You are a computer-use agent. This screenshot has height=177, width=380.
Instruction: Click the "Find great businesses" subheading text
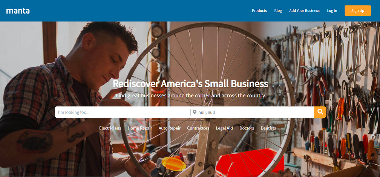pos(190,95)
